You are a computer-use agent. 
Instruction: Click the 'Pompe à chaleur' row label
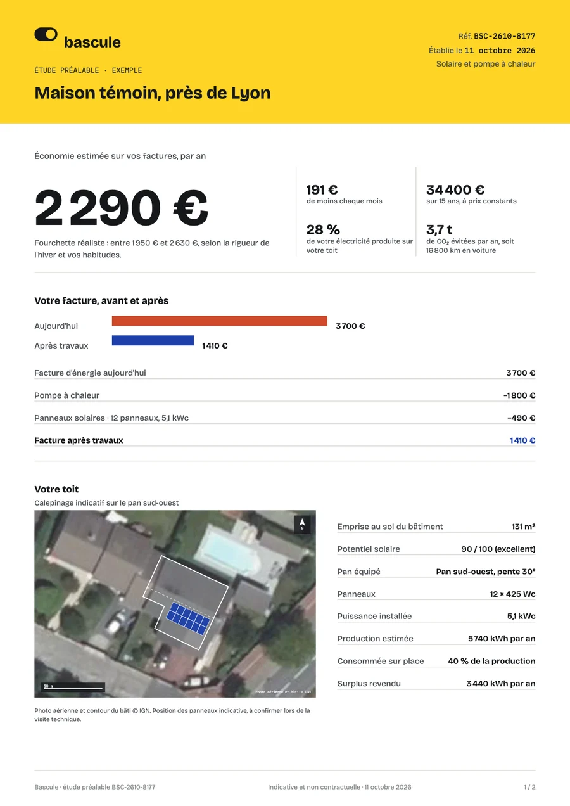66,395
